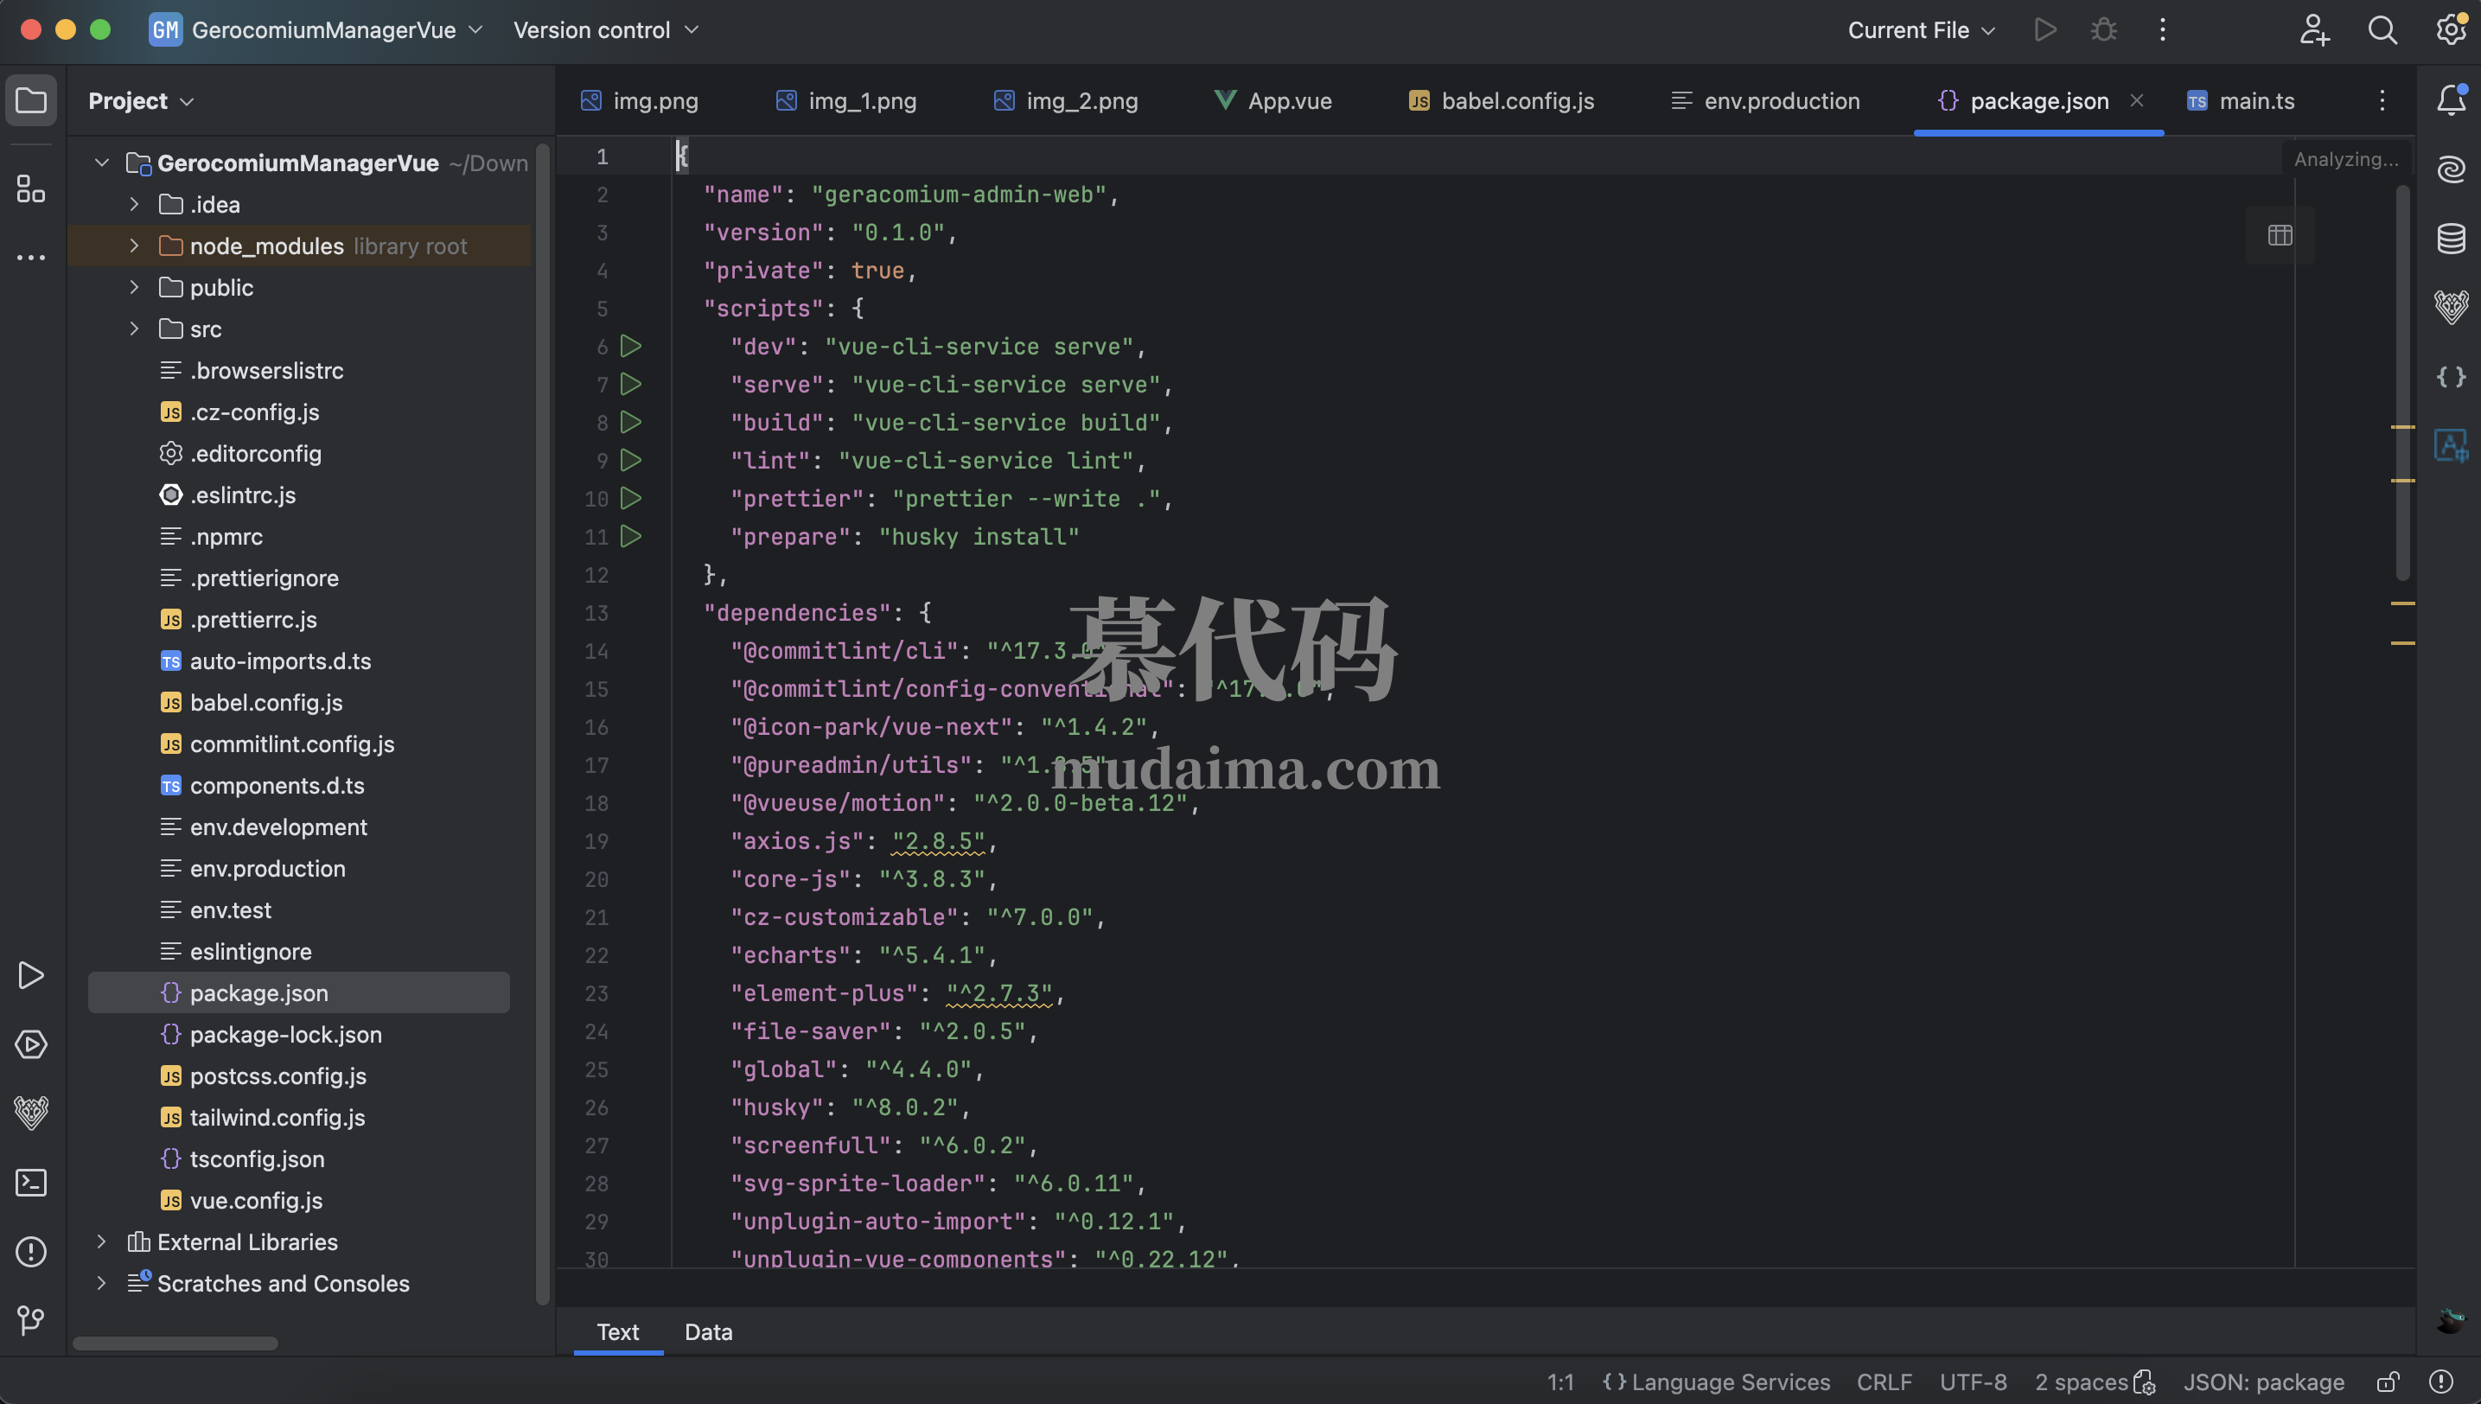This screenshot has width=2481, height=1404.
Task: Open the Problems tool window
Action: pos(31,1251)
